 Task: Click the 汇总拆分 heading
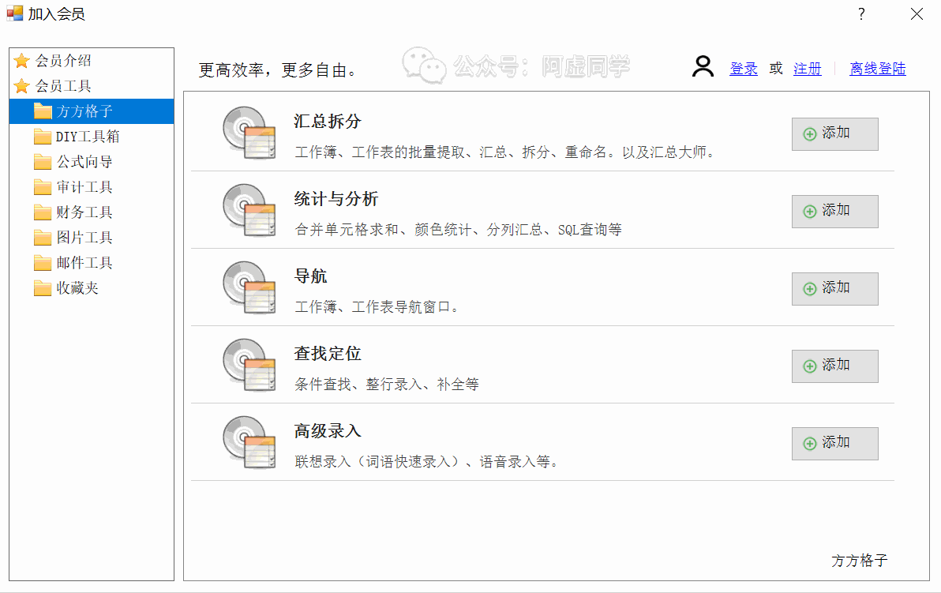[x=328, y=122]
